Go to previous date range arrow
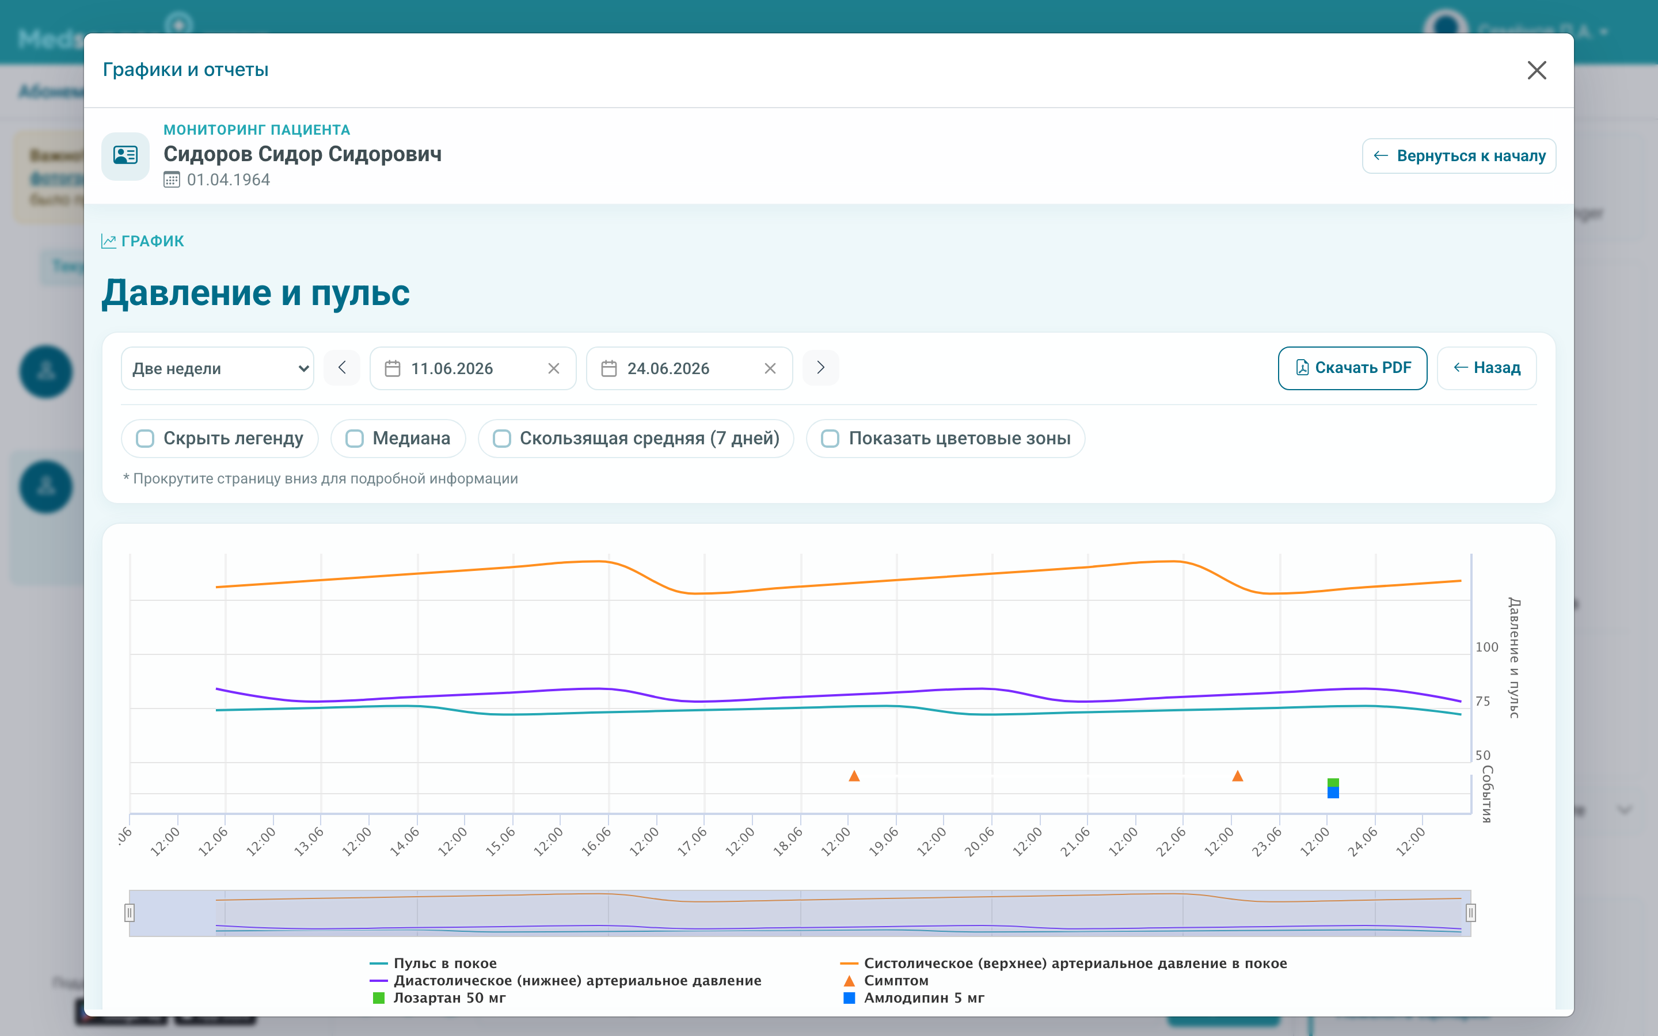This screenshot has width=1658, height=1036. [x=342, y=368]
